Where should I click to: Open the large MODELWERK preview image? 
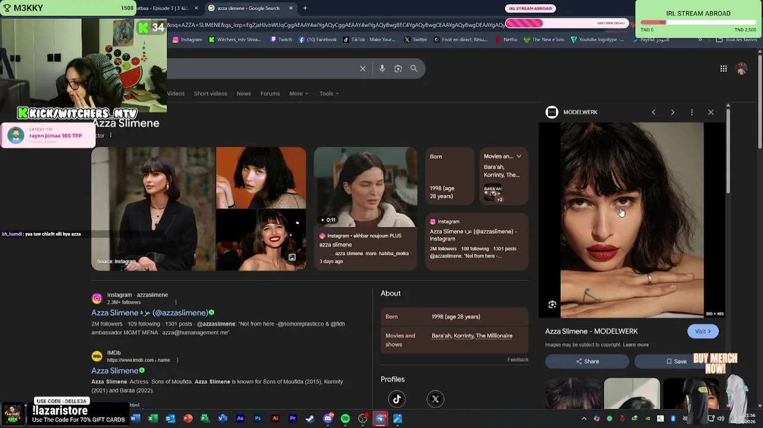coord(632,220)
